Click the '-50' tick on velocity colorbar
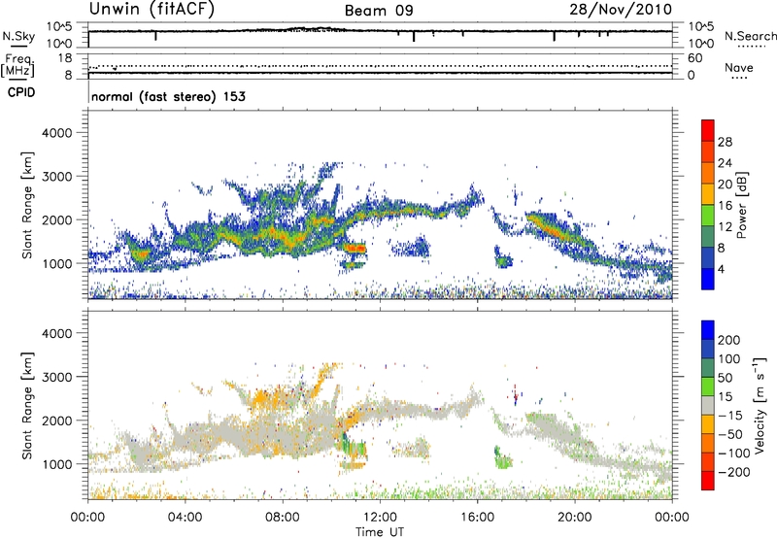The height and width of the screenshot is (538, 777). (730, 434)
